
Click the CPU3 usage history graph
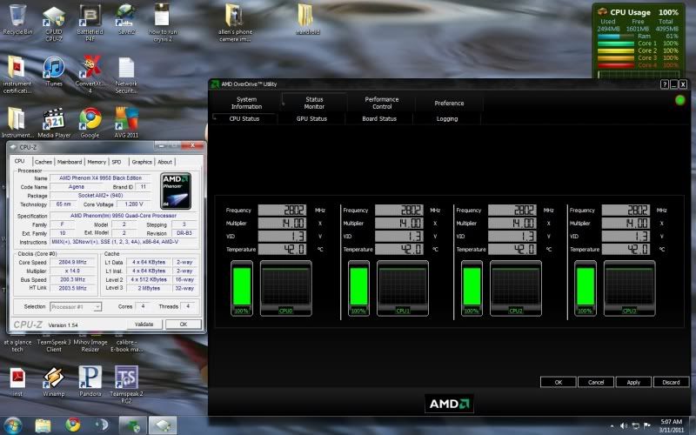[x=629, y=288]
